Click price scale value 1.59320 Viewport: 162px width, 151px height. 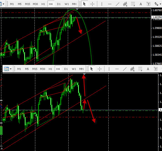[x=157, y=37]
